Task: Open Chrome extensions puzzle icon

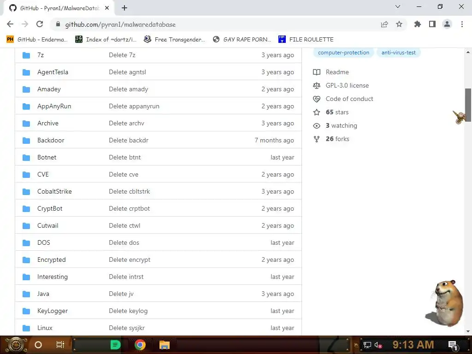Action: tap(417, 24)
